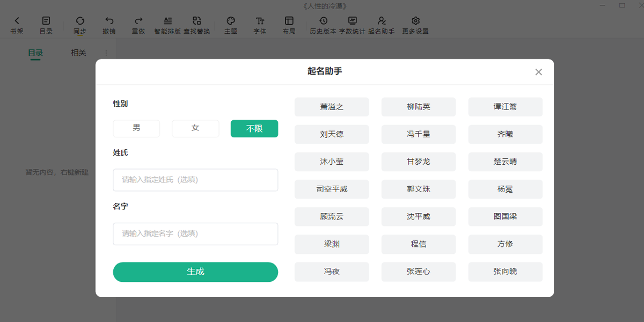Viewport: 644px width, 322px height.
Task: Run 智能排版 smart formatting
Action: (168, 24)
